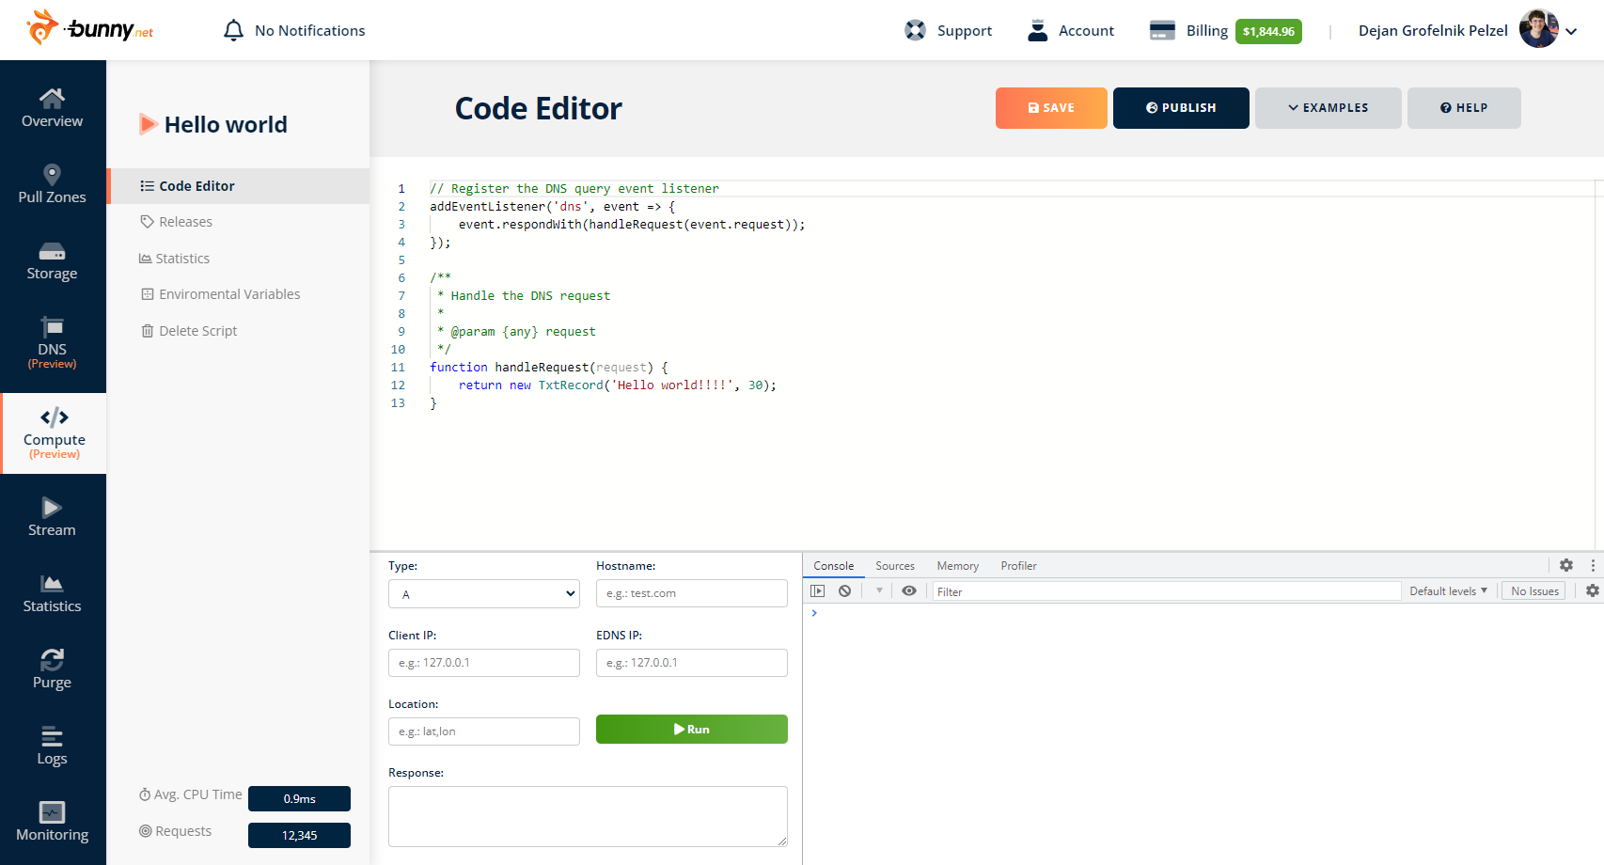
Task: Click the Dejan Grofelnik Pelzel username
Action: [1433, 30]
